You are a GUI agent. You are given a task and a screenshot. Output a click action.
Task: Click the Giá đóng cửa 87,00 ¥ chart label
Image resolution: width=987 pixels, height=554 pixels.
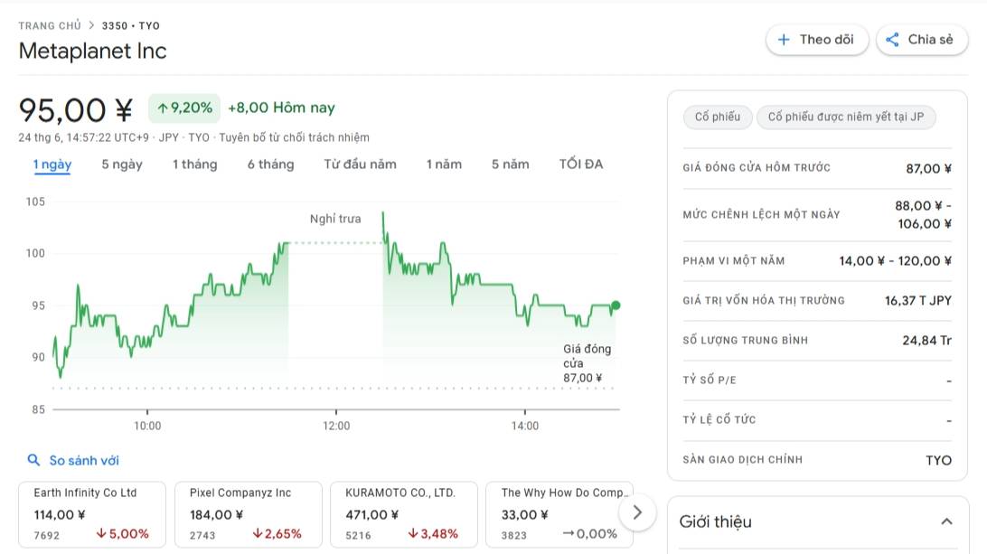click(x=587, y=363)
